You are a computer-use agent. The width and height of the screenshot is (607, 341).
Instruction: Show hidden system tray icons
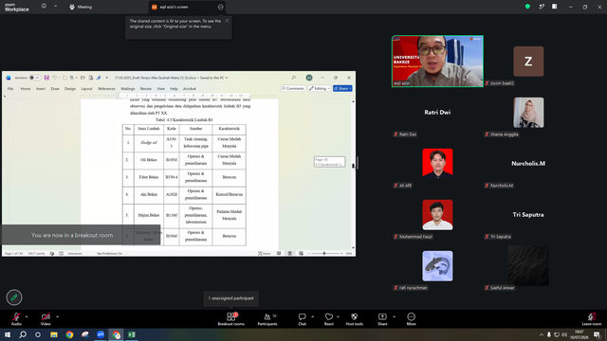[x=542, y=334]
